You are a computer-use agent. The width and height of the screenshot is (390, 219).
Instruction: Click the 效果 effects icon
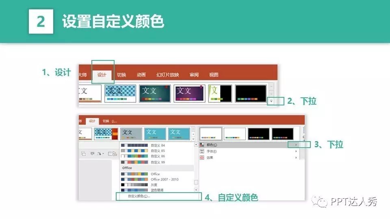(x=202, y=157)
